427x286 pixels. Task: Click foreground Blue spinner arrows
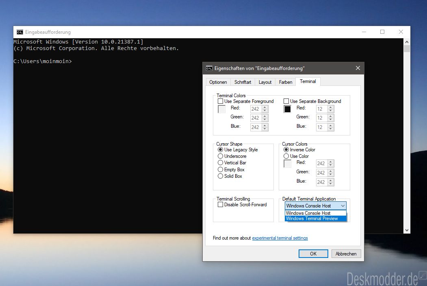pyautogui.click(x=265, y=127)
